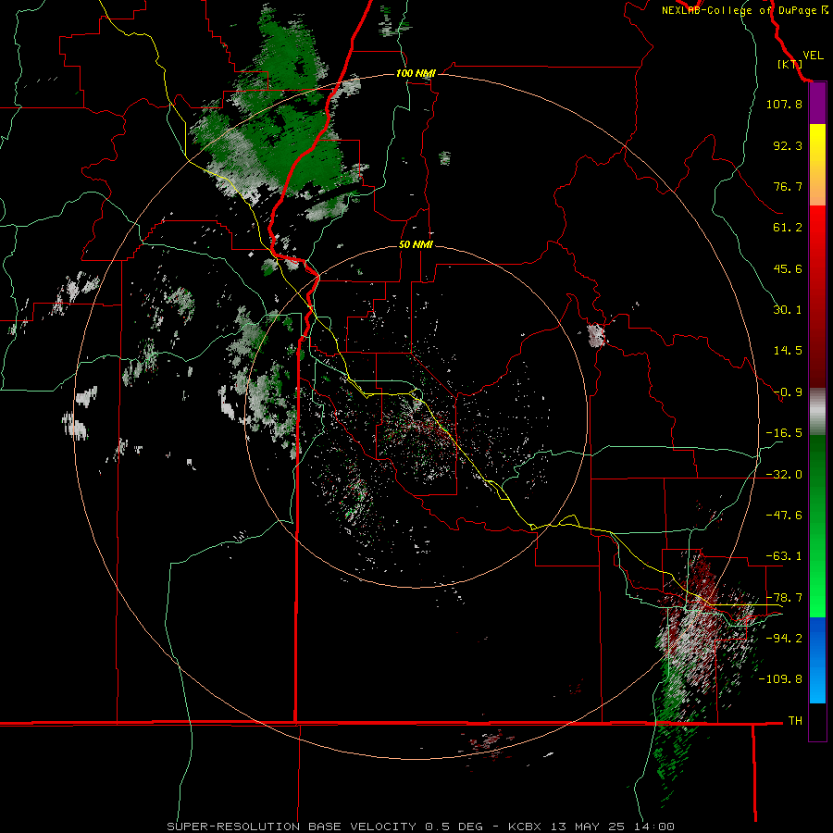Click the 100 NMI range ring label
833x833 pixels.
(x=416, y=73)
